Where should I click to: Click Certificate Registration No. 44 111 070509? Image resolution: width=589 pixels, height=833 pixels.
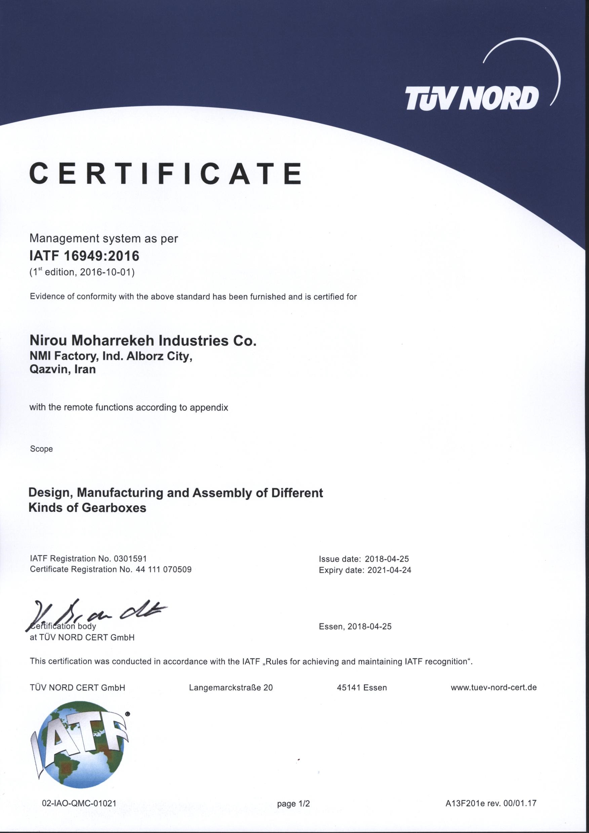(111, 569)
